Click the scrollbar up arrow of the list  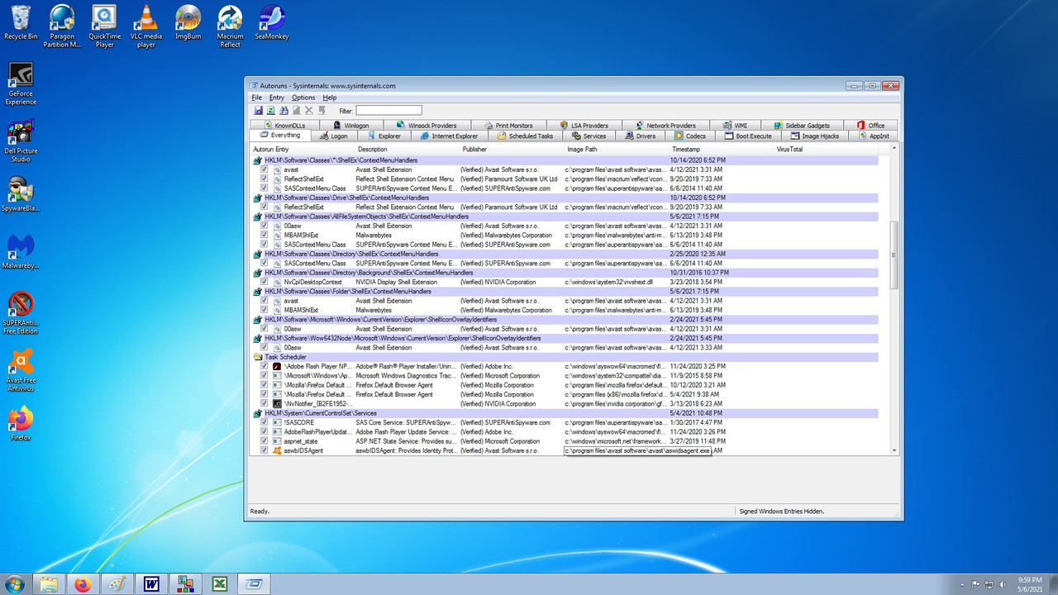coord(894,149)
